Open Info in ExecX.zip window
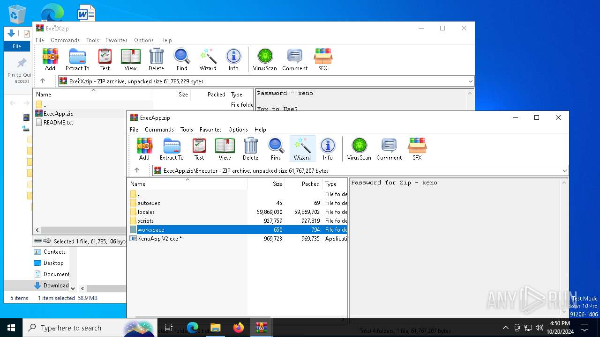Viewport: 600px width, 337px height. pos(233,60)
